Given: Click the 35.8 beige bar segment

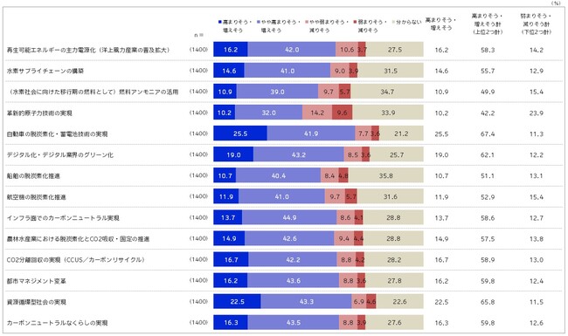Looking at the screenshot, I should tap(385, 175).
